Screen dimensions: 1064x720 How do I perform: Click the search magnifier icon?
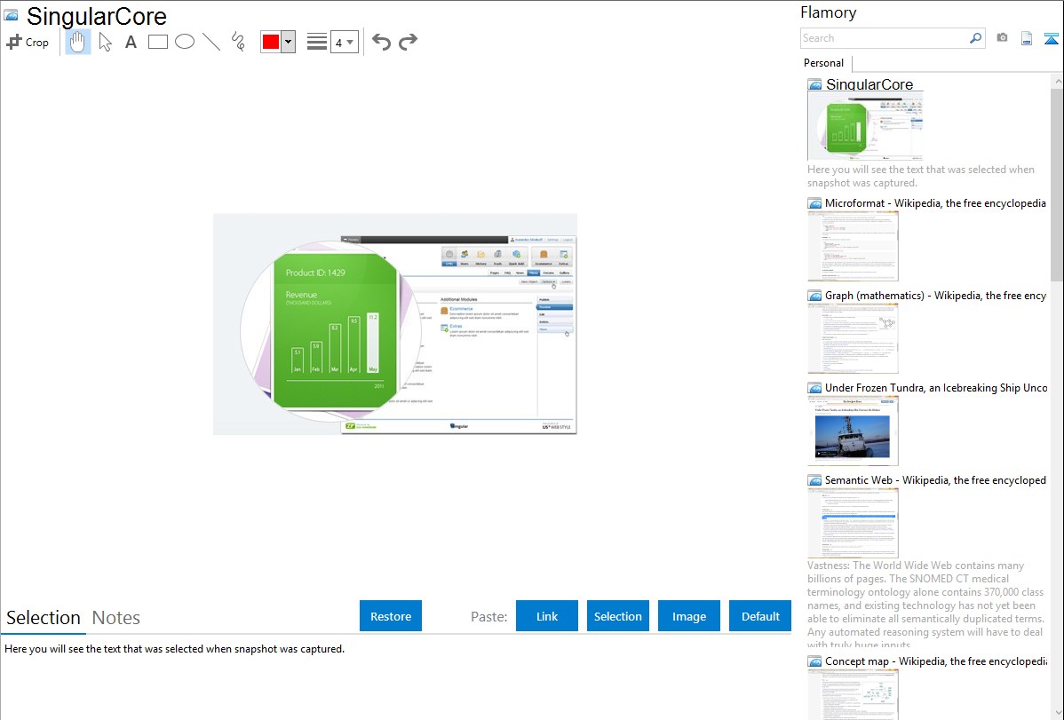coord(976,38)
